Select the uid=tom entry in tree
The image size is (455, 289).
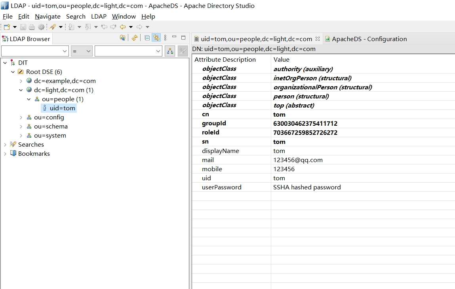click(x=62, y=108)
